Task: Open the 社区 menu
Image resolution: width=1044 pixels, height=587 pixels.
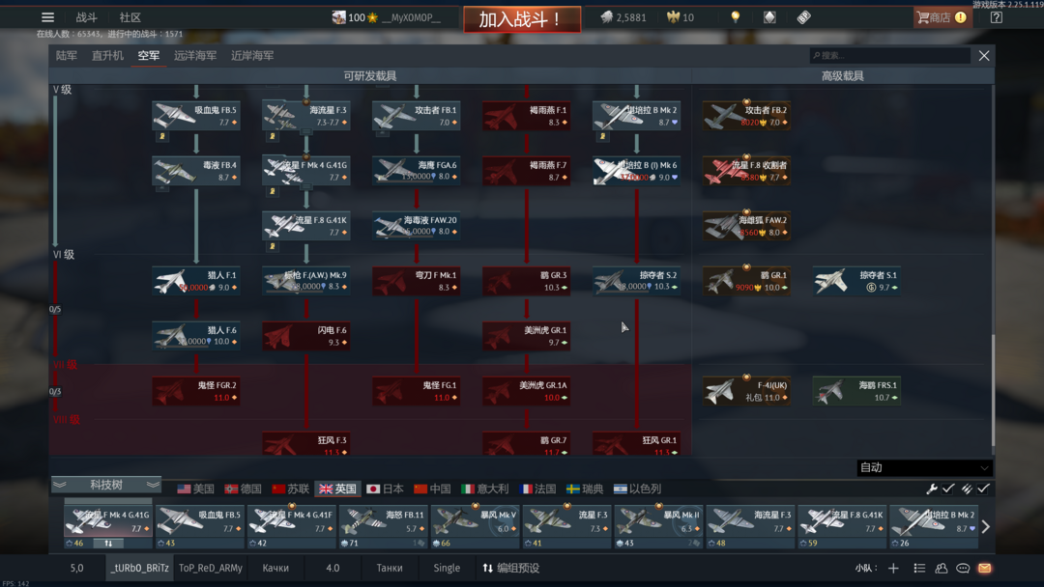Action: (130, 17)
